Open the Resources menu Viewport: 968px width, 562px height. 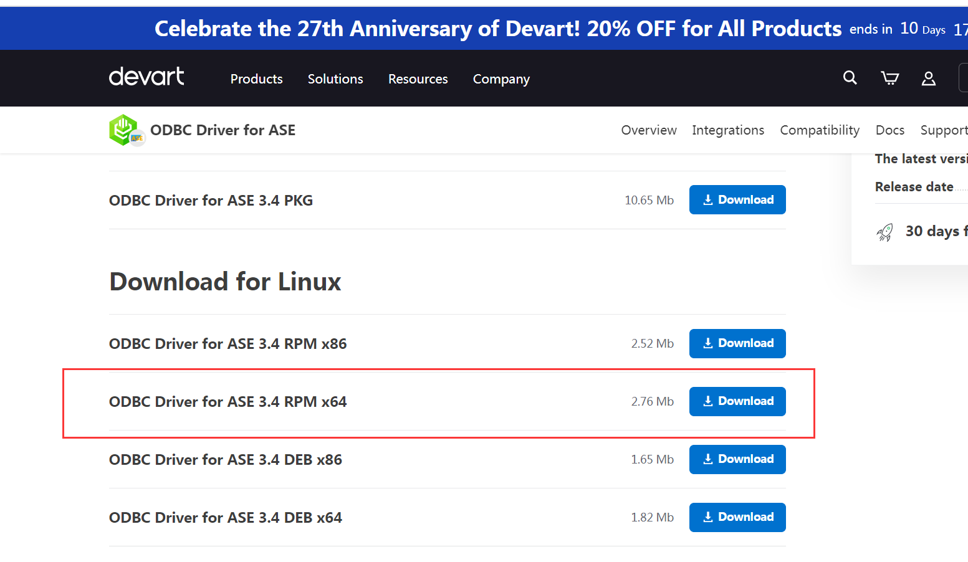click(418, 79)
